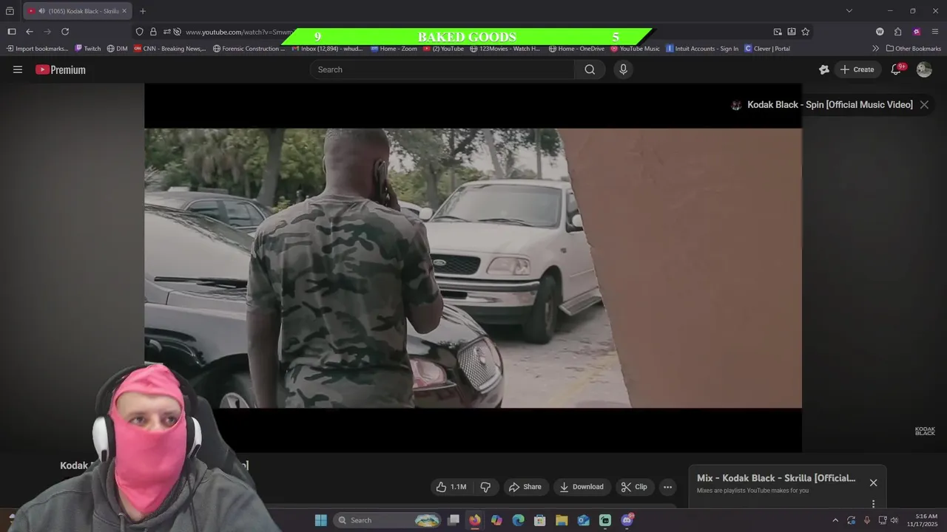947x532 pixels.
Task: Open Home - OneDrive bookmark
Action: tap(576, 49)
